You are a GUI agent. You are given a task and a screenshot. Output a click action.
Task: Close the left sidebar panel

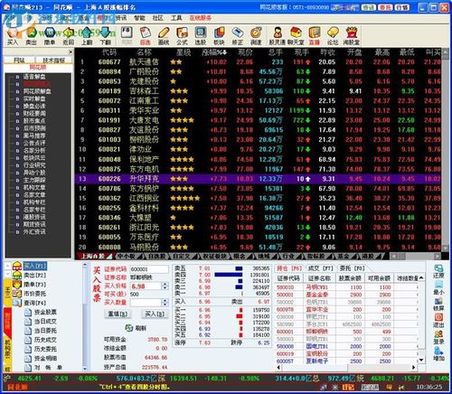click(71, 52)
